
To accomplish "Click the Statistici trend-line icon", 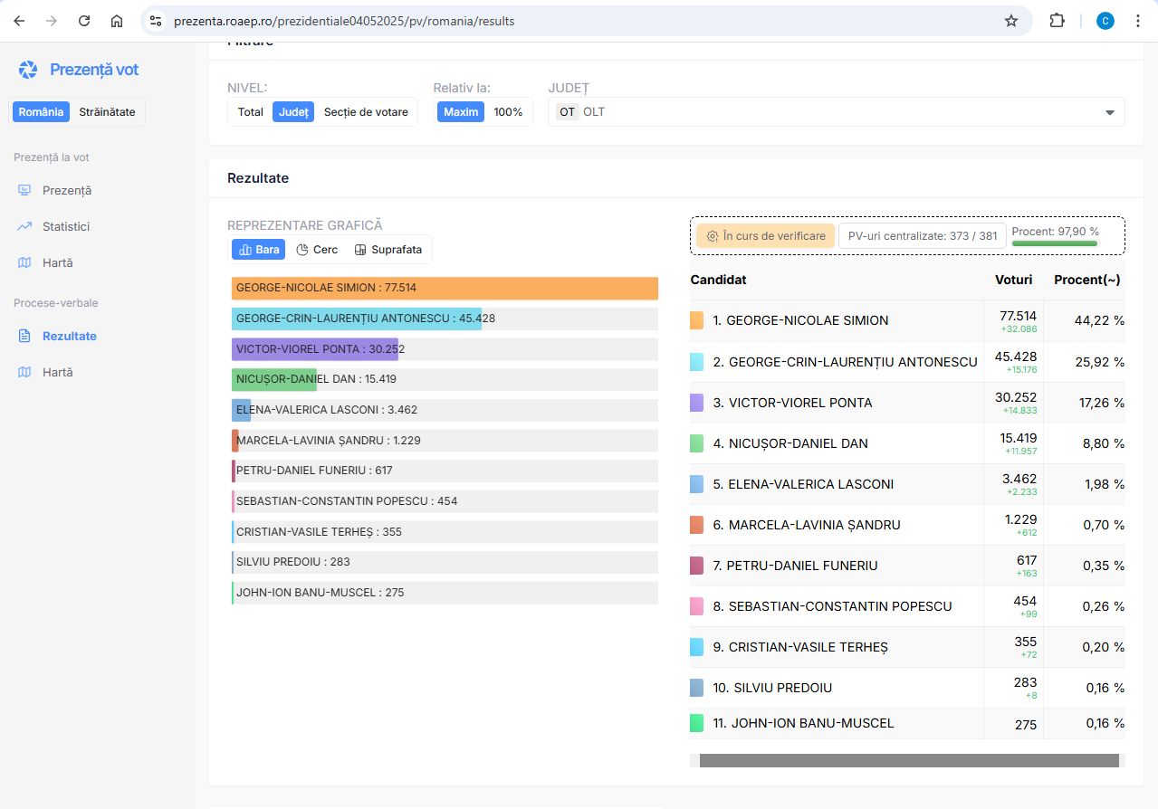I will click(x=25, y=226).
